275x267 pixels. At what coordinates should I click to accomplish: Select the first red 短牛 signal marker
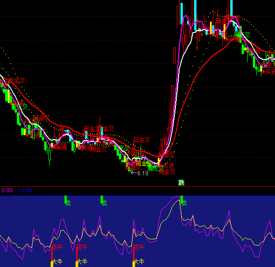(57, 247)
